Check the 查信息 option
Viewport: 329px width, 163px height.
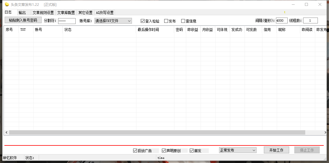[x=183, y=21]
